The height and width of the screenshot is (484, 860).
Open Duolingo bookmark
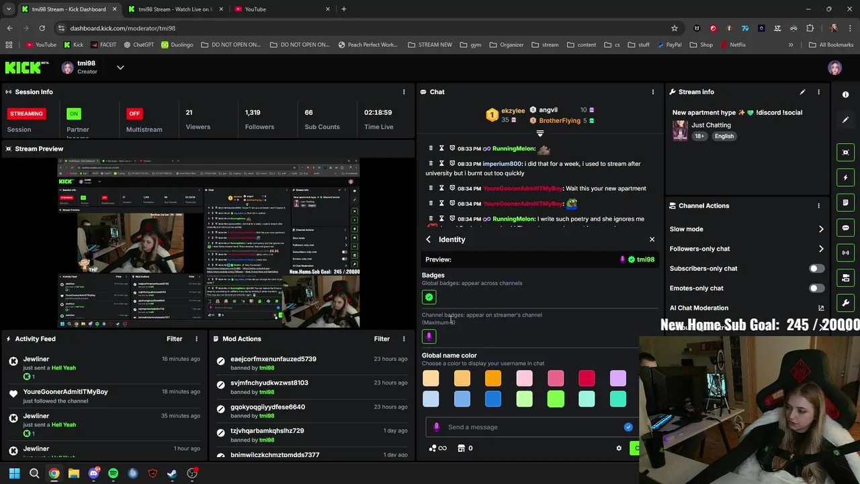[x=175, y=45]
